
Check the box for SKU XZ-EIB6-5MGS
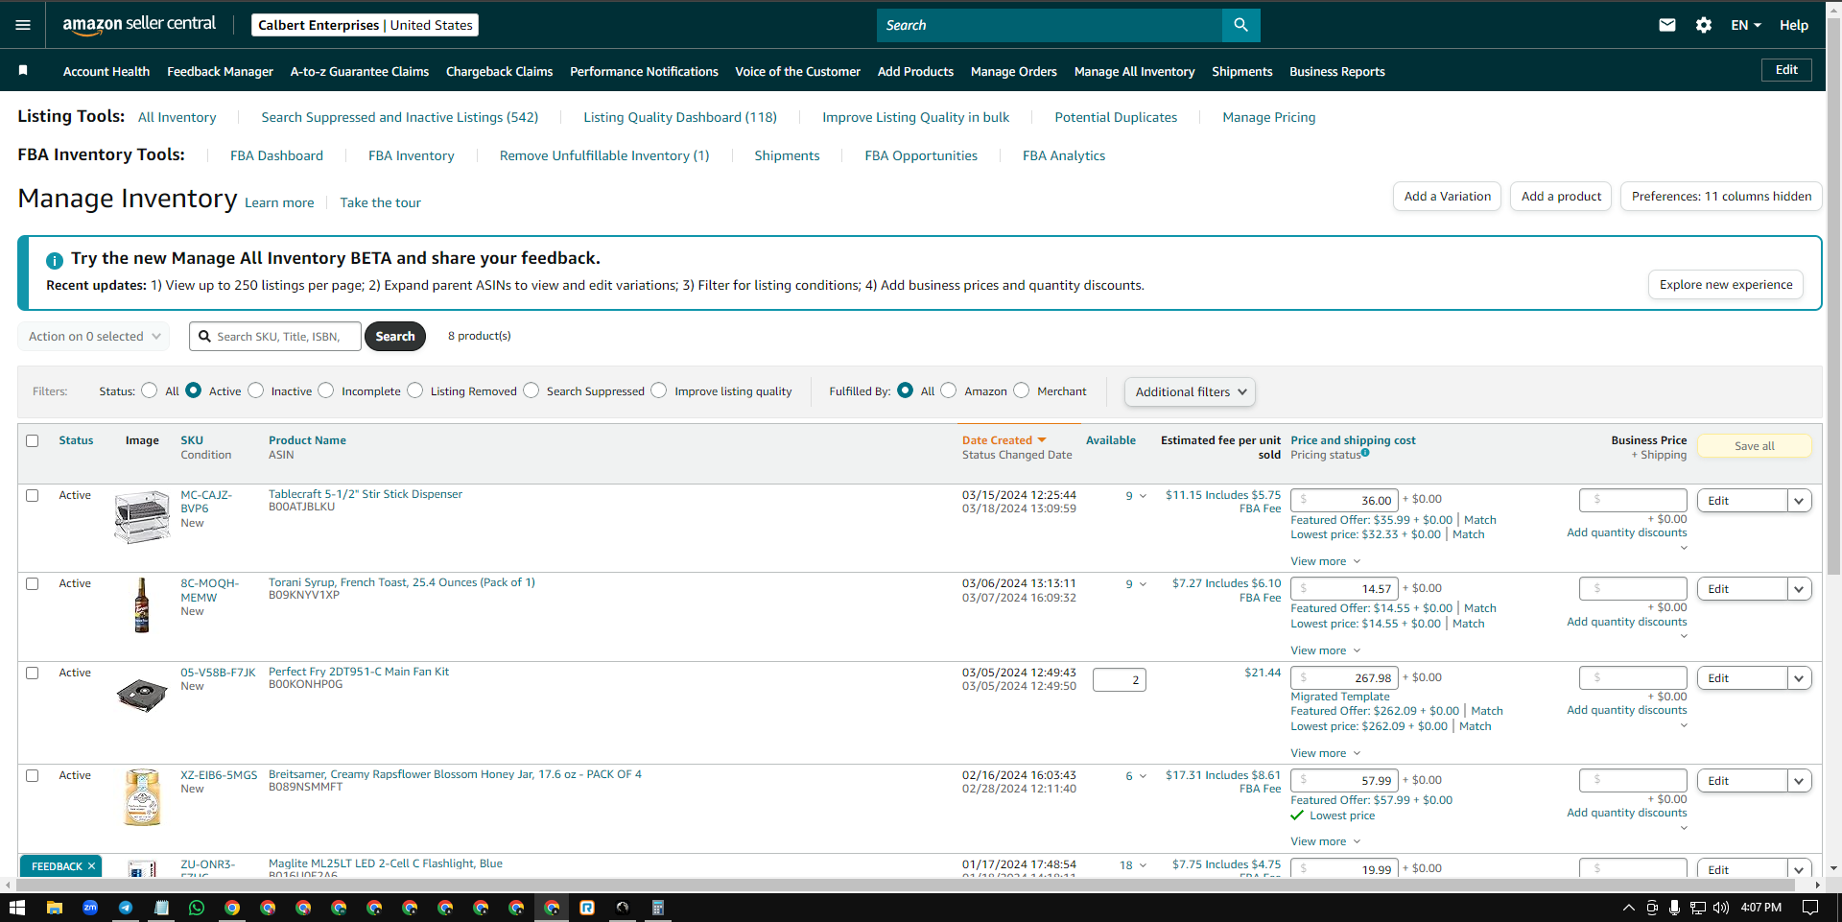[33, 776]
